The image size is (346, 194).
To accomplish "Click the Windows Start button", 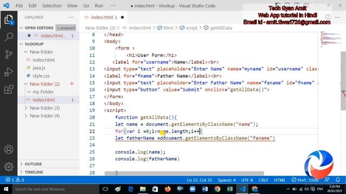I will tap(6, 189).
